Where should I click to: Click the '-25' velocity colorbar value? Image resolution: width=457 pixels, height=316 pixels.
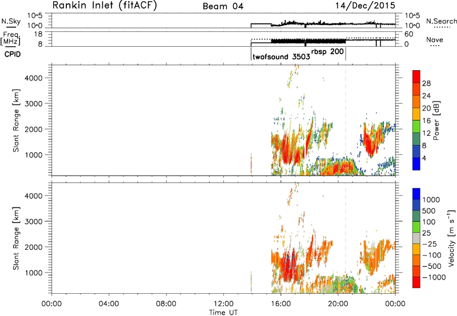pyautogui.click(x=430, y=244)
